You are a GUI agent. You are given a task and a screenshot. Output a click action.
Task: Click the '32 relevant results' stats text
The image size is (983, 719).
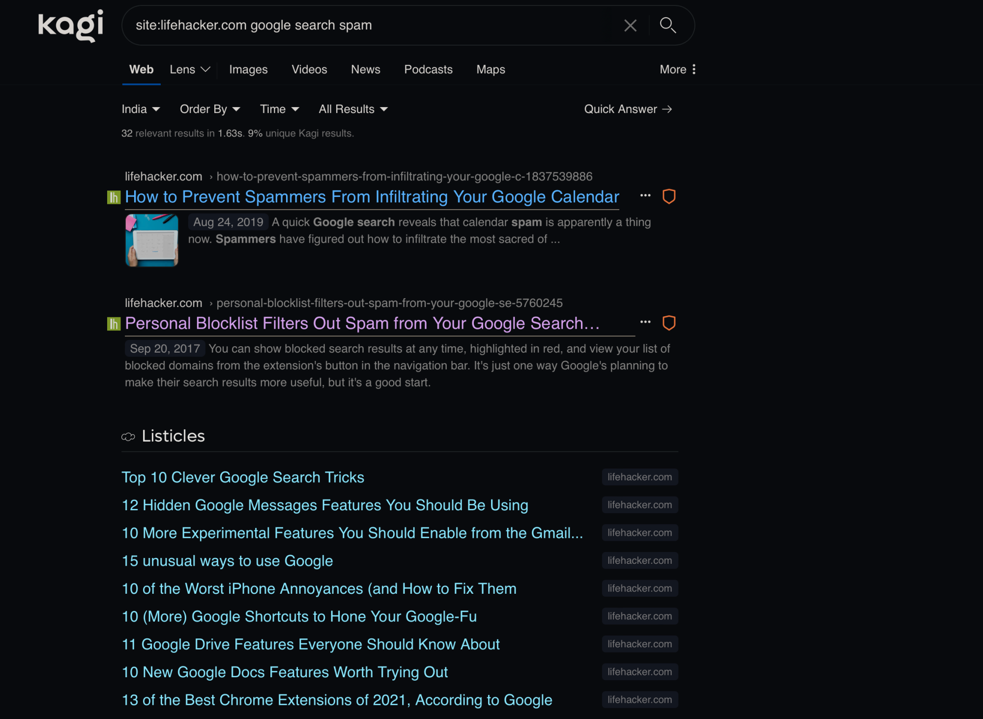(x=237, y=134)
